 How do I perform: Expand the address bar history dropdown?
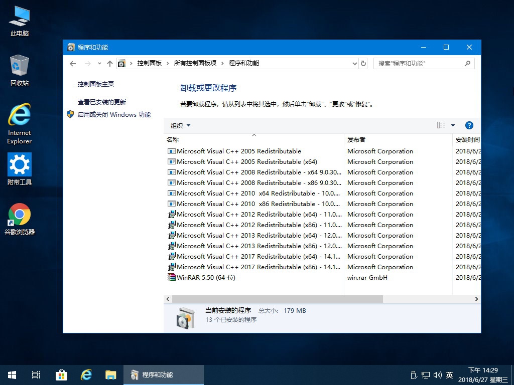pos(355,64)
